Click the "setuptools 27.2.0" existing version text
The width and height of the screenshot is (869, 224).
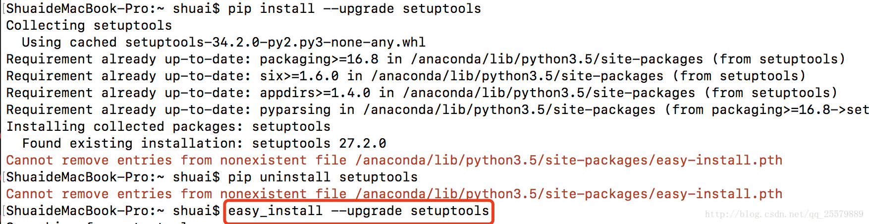319,144
